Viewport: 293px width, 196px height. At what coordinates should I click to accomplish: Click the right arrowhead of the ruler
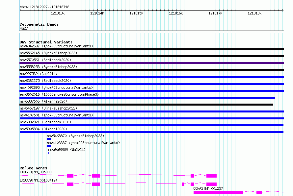click(x=283, y=10)
